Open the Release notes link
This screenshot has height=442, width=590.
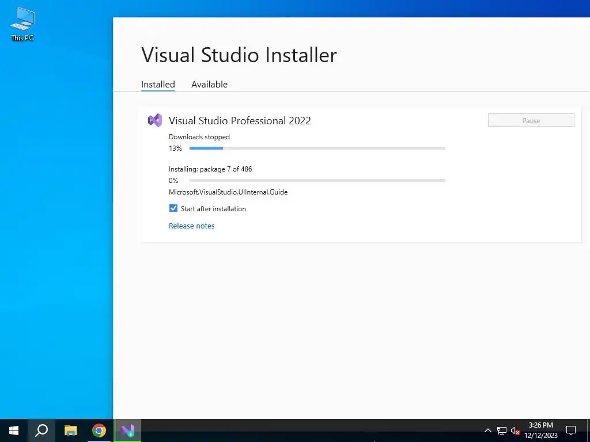(191, 226)
